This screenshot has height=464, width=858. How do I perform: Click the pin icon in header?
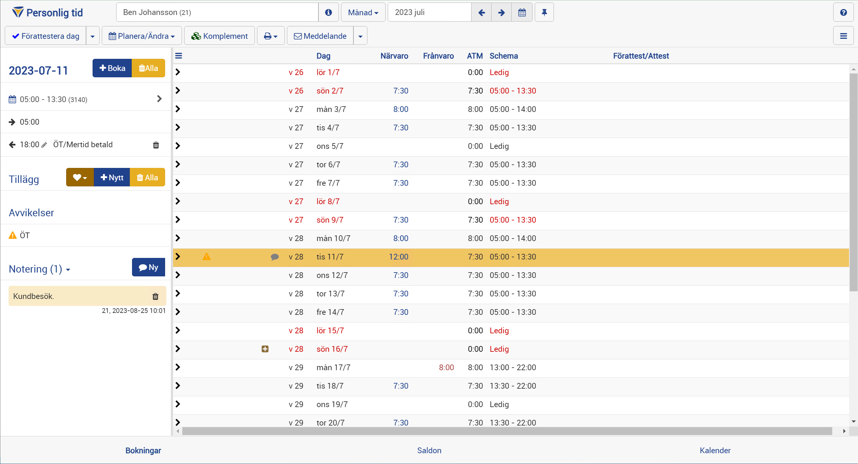(x=544, y=12)
